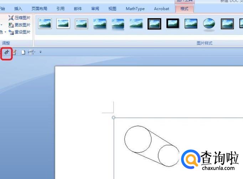Choose the double black frame picture style
This screenshot has height=179, width=243.
pyautogui.click(x=154, y=24)
